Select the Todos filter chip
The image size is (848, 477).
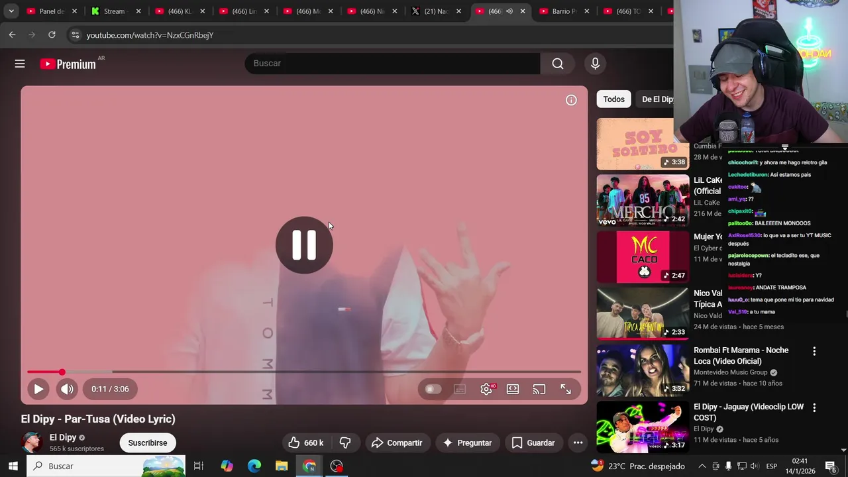pyautogui.click(x=613, y=99)
